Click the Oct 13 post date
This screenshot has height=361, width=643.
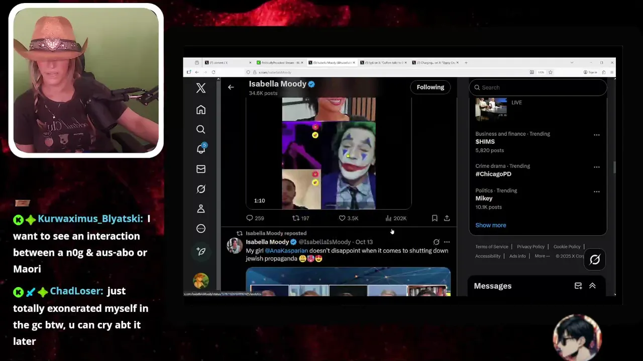[364, 242]
